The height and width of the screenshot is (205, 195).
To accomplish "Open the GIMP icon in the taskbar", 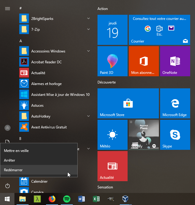I will tap(111, 199).
